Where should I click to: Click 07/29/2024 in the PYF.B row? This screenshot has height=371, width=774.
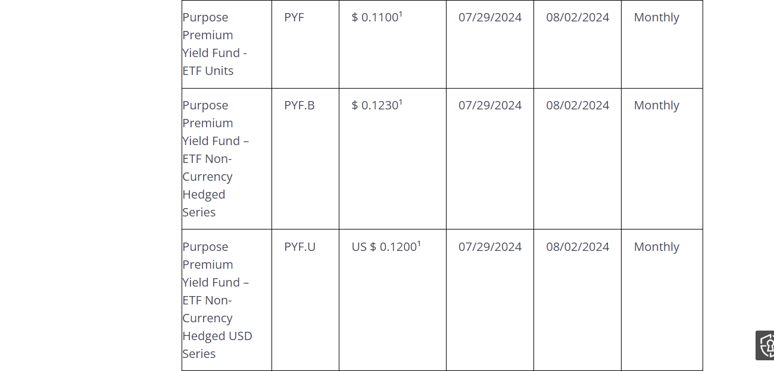coord(490,105)
